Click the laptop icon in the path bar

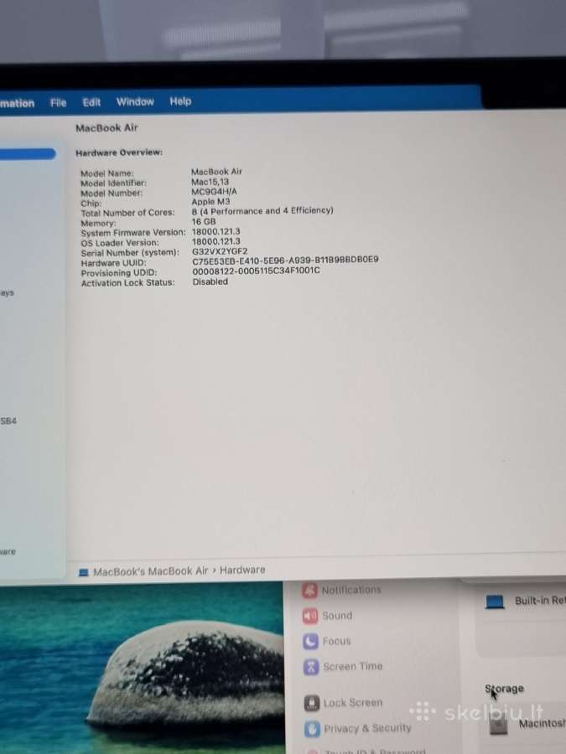(84, 572)
